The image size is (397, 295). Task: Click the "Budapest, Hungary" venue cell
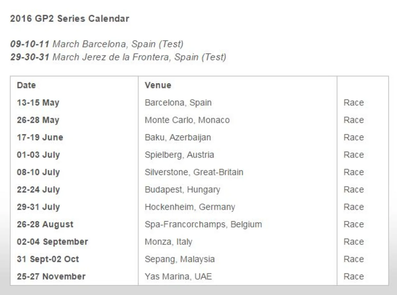182,190
